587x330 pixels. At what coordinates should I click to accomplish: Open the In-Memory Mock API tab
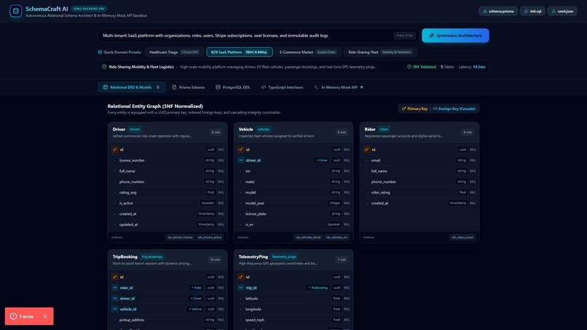339,87
